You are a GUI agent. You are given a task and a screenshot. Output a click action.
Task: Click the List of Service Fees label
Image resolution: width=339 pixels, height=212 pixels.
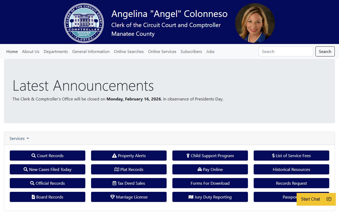pos(293,156)
